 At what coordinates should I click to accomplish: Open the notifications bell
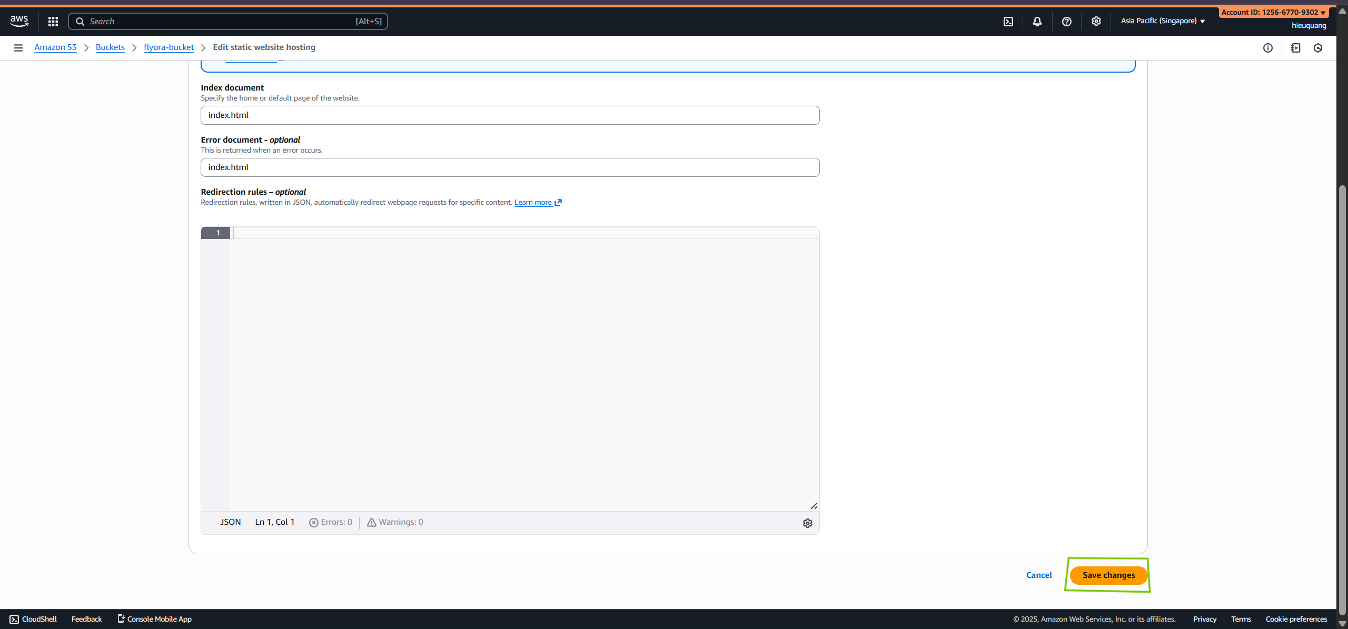click(x=1037, y=21)
